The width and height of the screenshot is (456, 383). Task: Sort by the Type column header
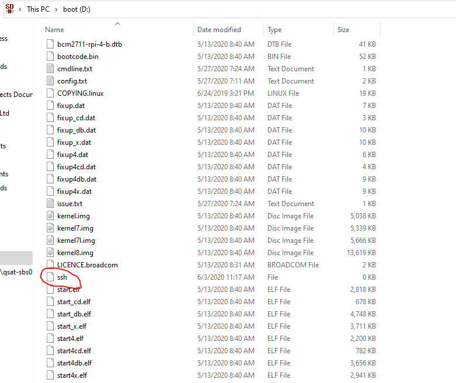point(274,30)
